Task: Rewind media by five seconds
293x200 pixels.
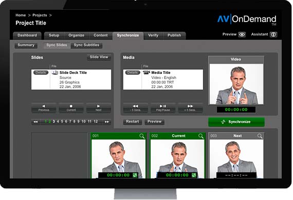Action: point(136,108)
